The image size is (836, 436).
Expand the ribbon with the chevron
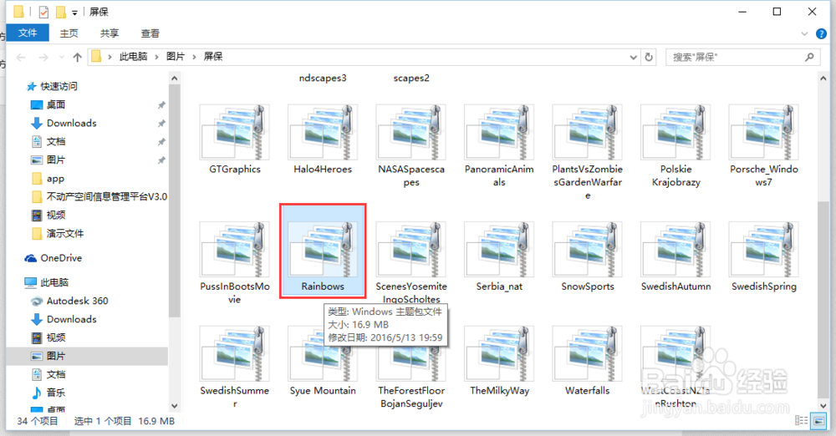point(804,33)
